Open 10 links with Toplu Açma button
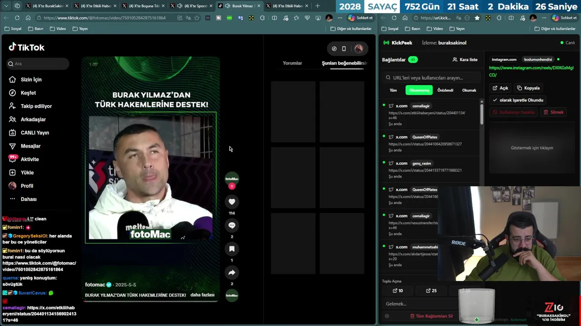Image resolution: width=581 pixels, height=326 pixels. point(398,291)
